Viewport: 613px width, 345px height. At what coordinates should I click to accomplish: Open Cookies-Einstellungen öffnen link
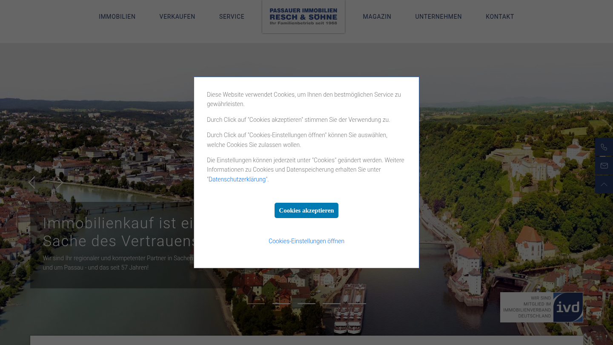click(x=306, y=241)
